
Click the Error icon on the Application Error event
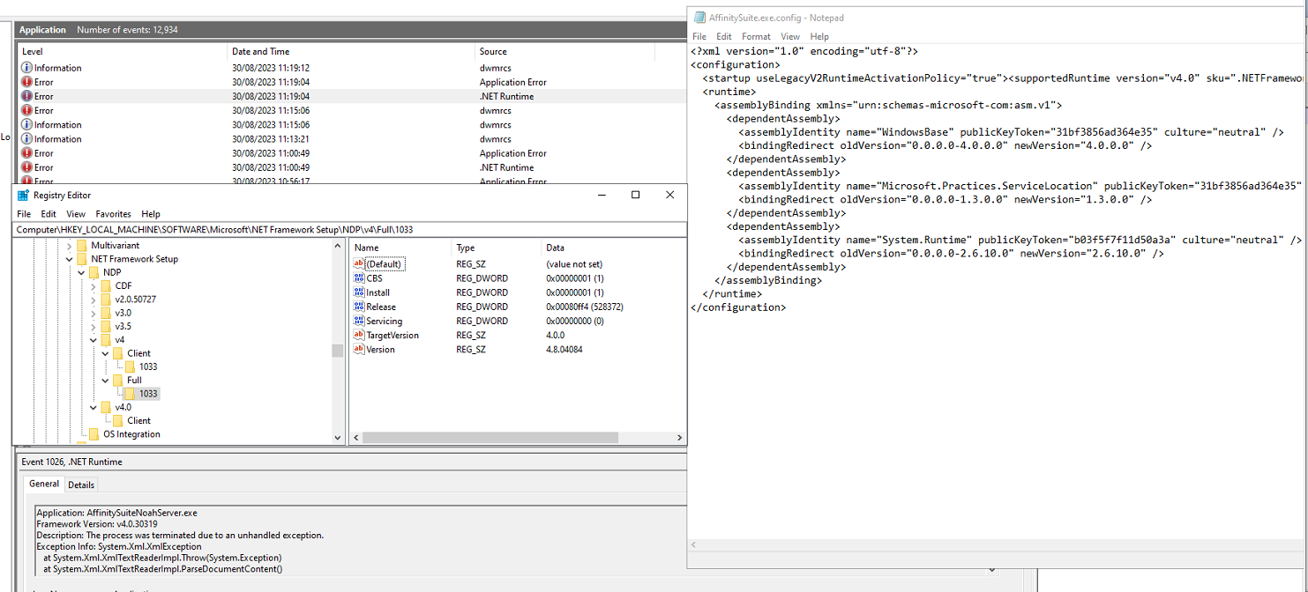(x=29, y=81)
